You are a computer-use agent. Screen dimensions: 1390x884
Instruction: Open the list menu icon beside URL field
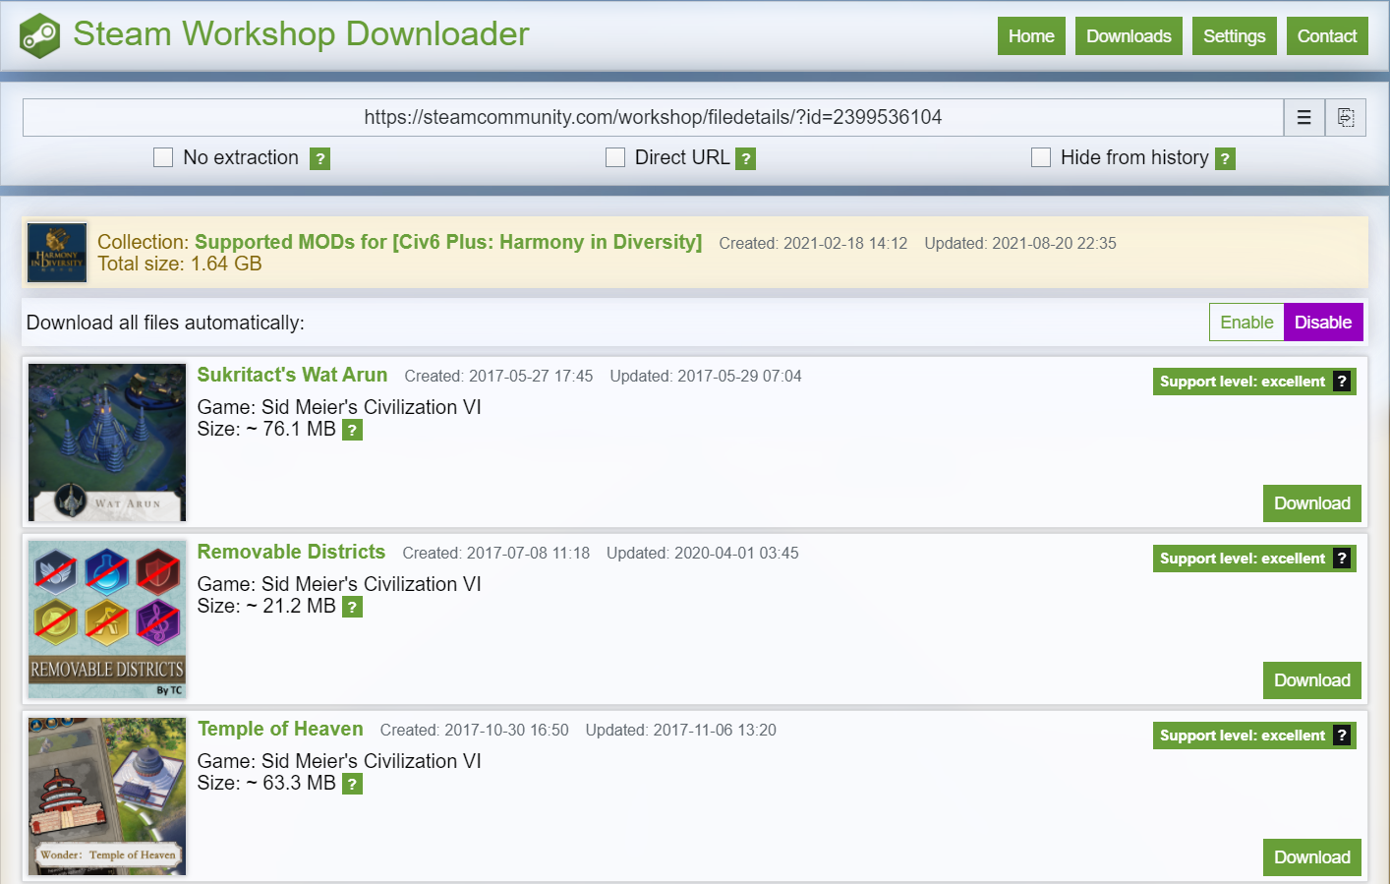tap(1304, 118)
